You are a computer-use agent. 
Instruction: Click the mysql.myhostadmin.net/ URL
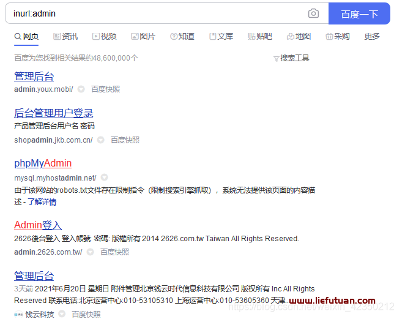(55, 178)
